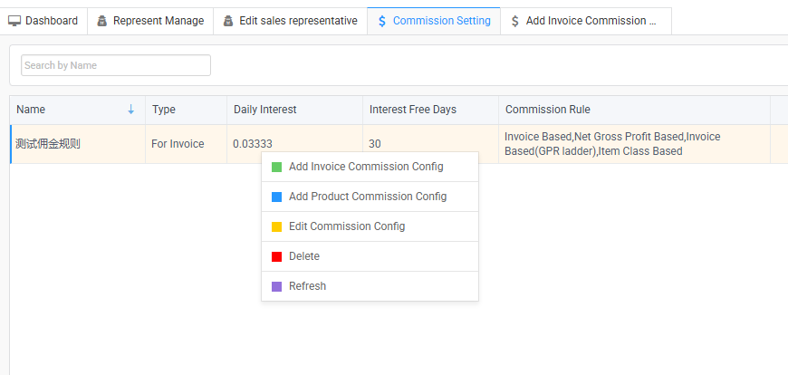788x375 pixels.
Task: Click the purple square Refresh icon
Action: point(277,286)
